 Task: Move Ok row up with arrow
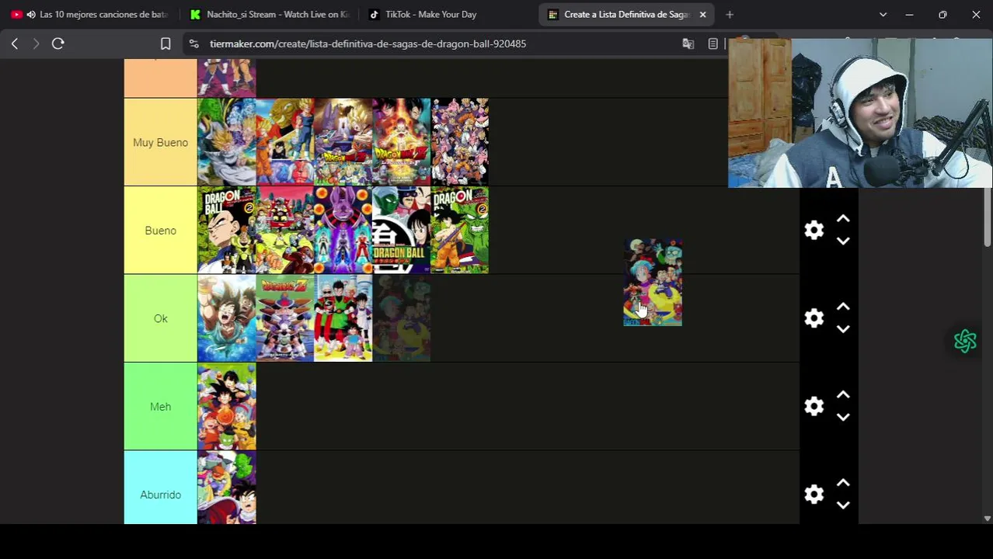[843, 307]
